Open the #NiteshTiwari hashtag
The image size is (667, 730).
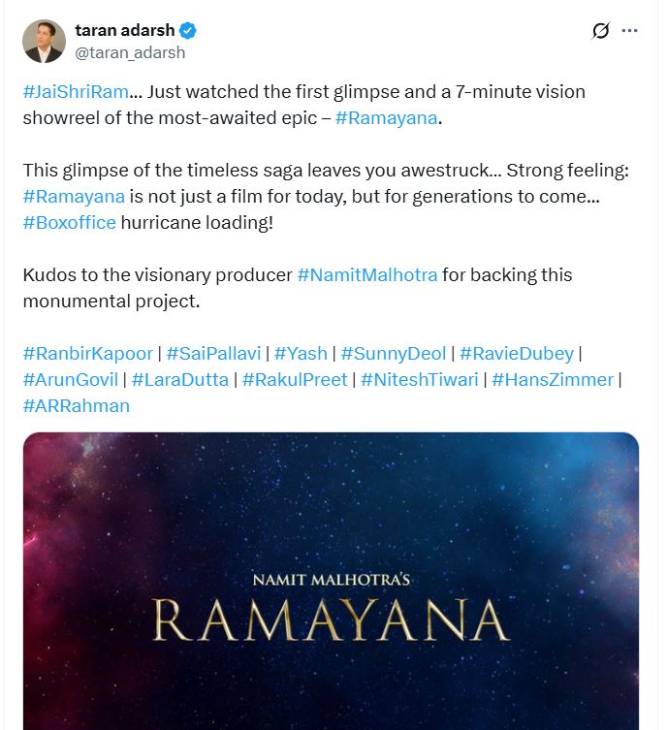point(419,379)
